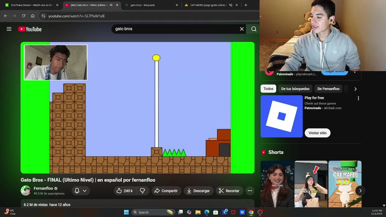Select the 'De Fernanfloo' chip
The image size is (386, 217).
click(328, 89)
